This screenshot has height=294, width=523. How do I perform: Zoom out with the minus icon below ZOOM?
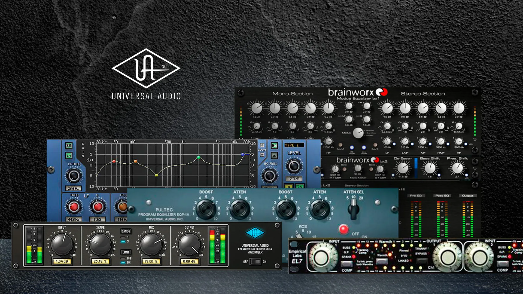(x=262, y=155)
